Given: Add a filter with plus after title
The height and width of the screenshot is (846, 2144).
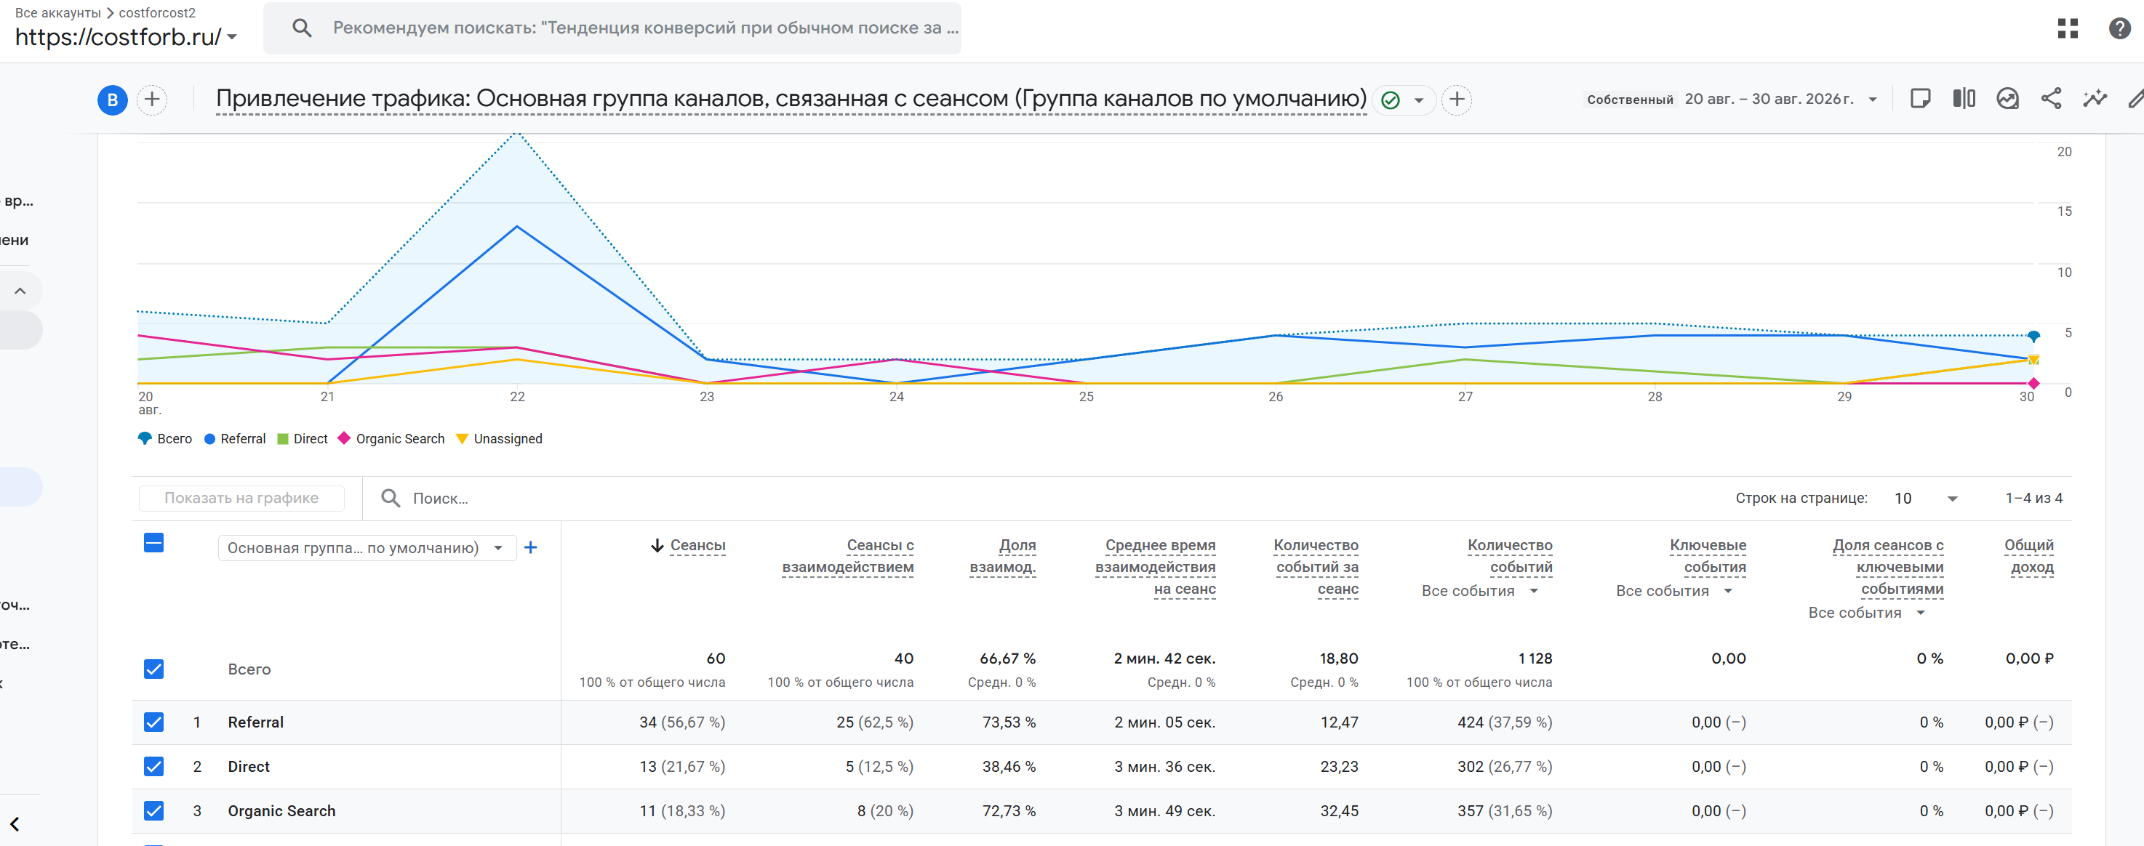Looking at the screenshot, I should pos(1456,100).
